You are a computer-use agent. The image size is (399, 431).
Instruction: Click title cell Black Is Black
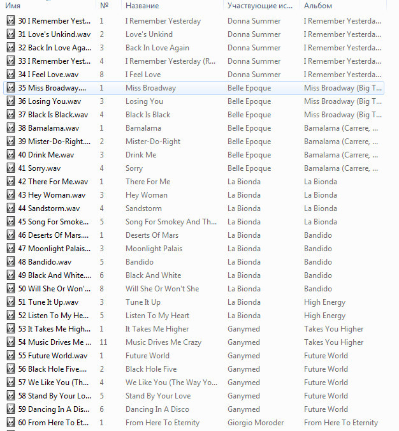point(148,115)
